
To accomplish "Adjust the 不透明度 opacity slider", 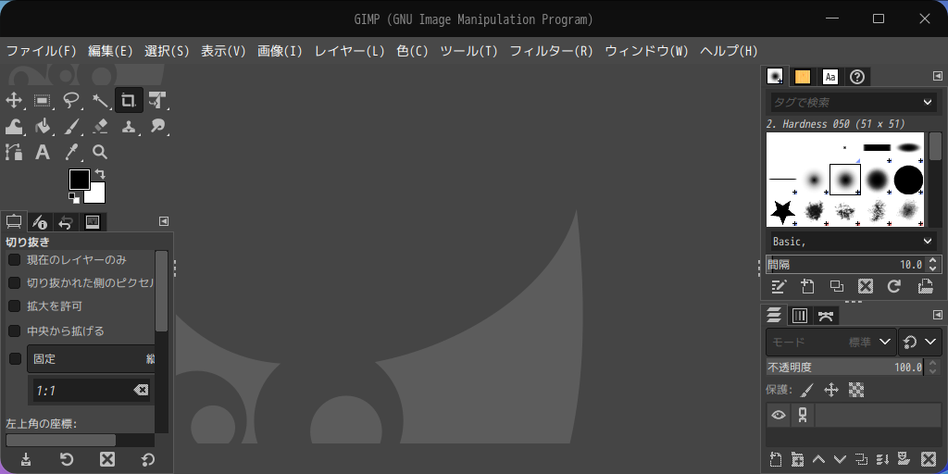I will [844, 367].
